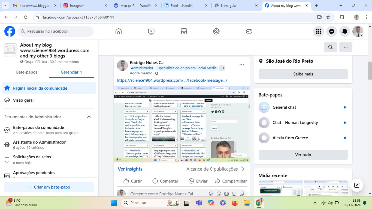This screenshot has height=209, width=372.
Task: Open Assistente do Administrador
Action: coord(49,145)
